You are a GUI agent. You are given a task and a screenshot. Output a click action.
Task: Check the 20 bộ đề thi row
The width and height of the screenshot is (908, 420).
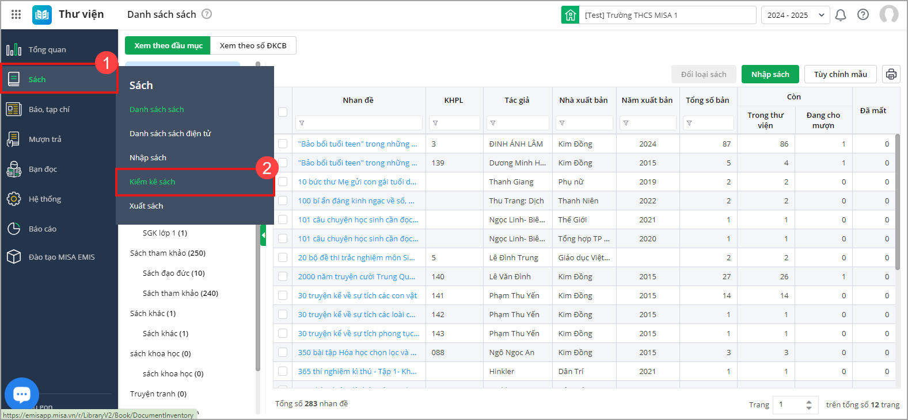point(283,257)
